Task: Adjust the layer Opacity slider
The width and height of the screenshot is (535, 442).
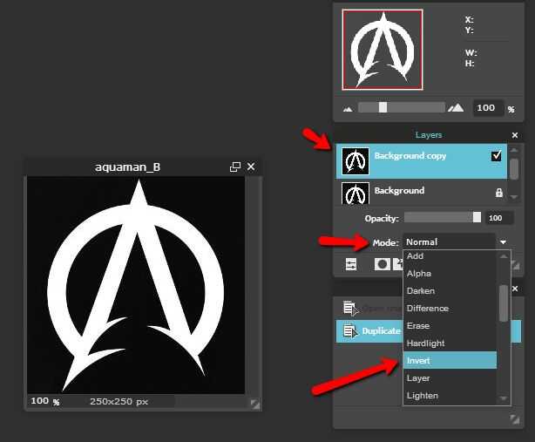Action: point(443,217)
